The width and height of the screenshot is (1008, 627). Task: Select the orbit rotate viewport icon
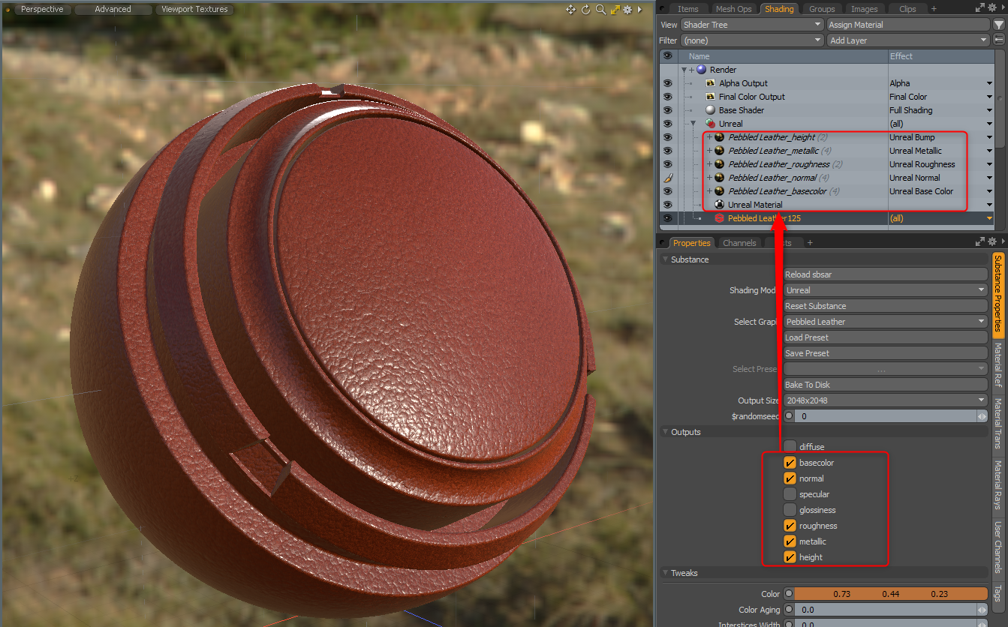click(585, 9)
